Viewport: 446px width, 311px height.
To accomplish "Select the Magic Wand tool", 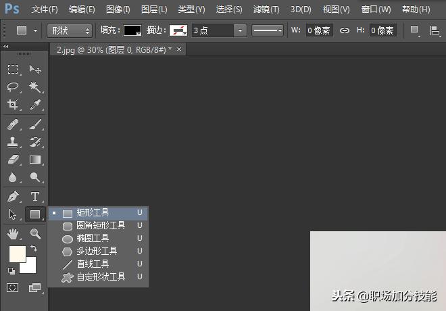I will 35,87.
